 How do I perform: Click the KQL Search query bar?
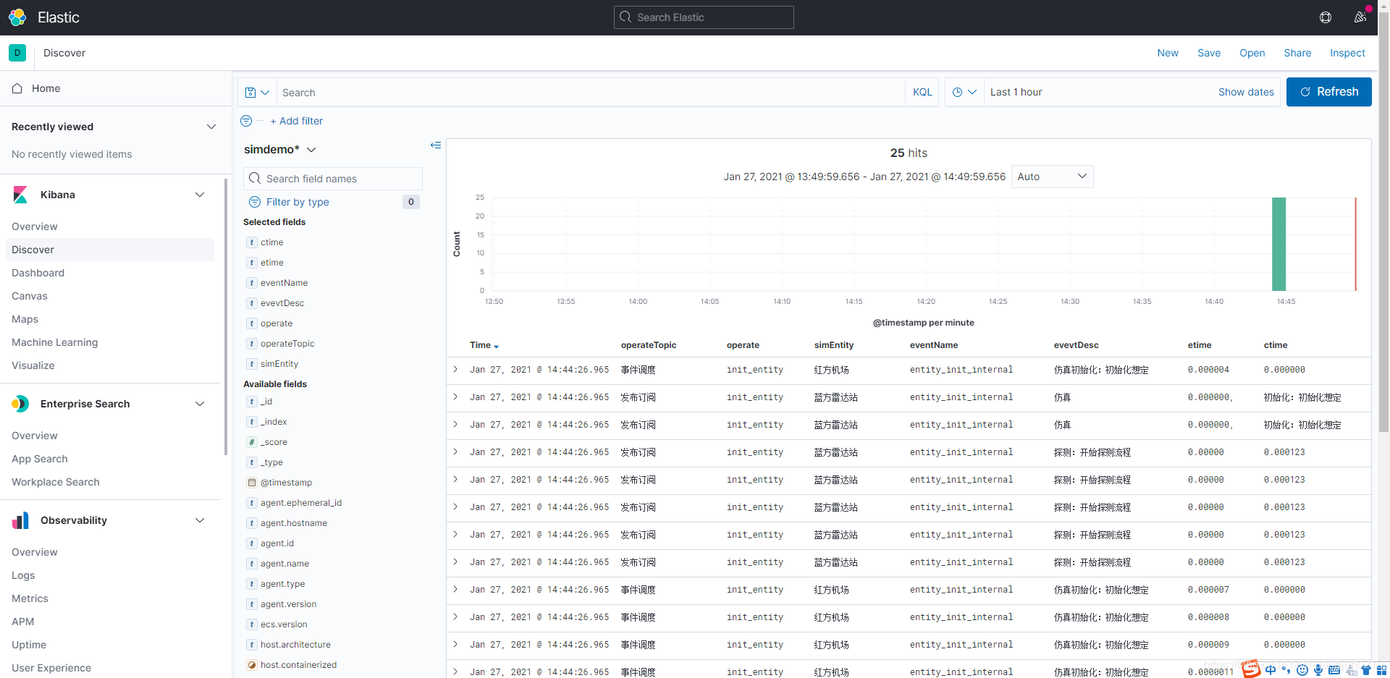(590, 93)
